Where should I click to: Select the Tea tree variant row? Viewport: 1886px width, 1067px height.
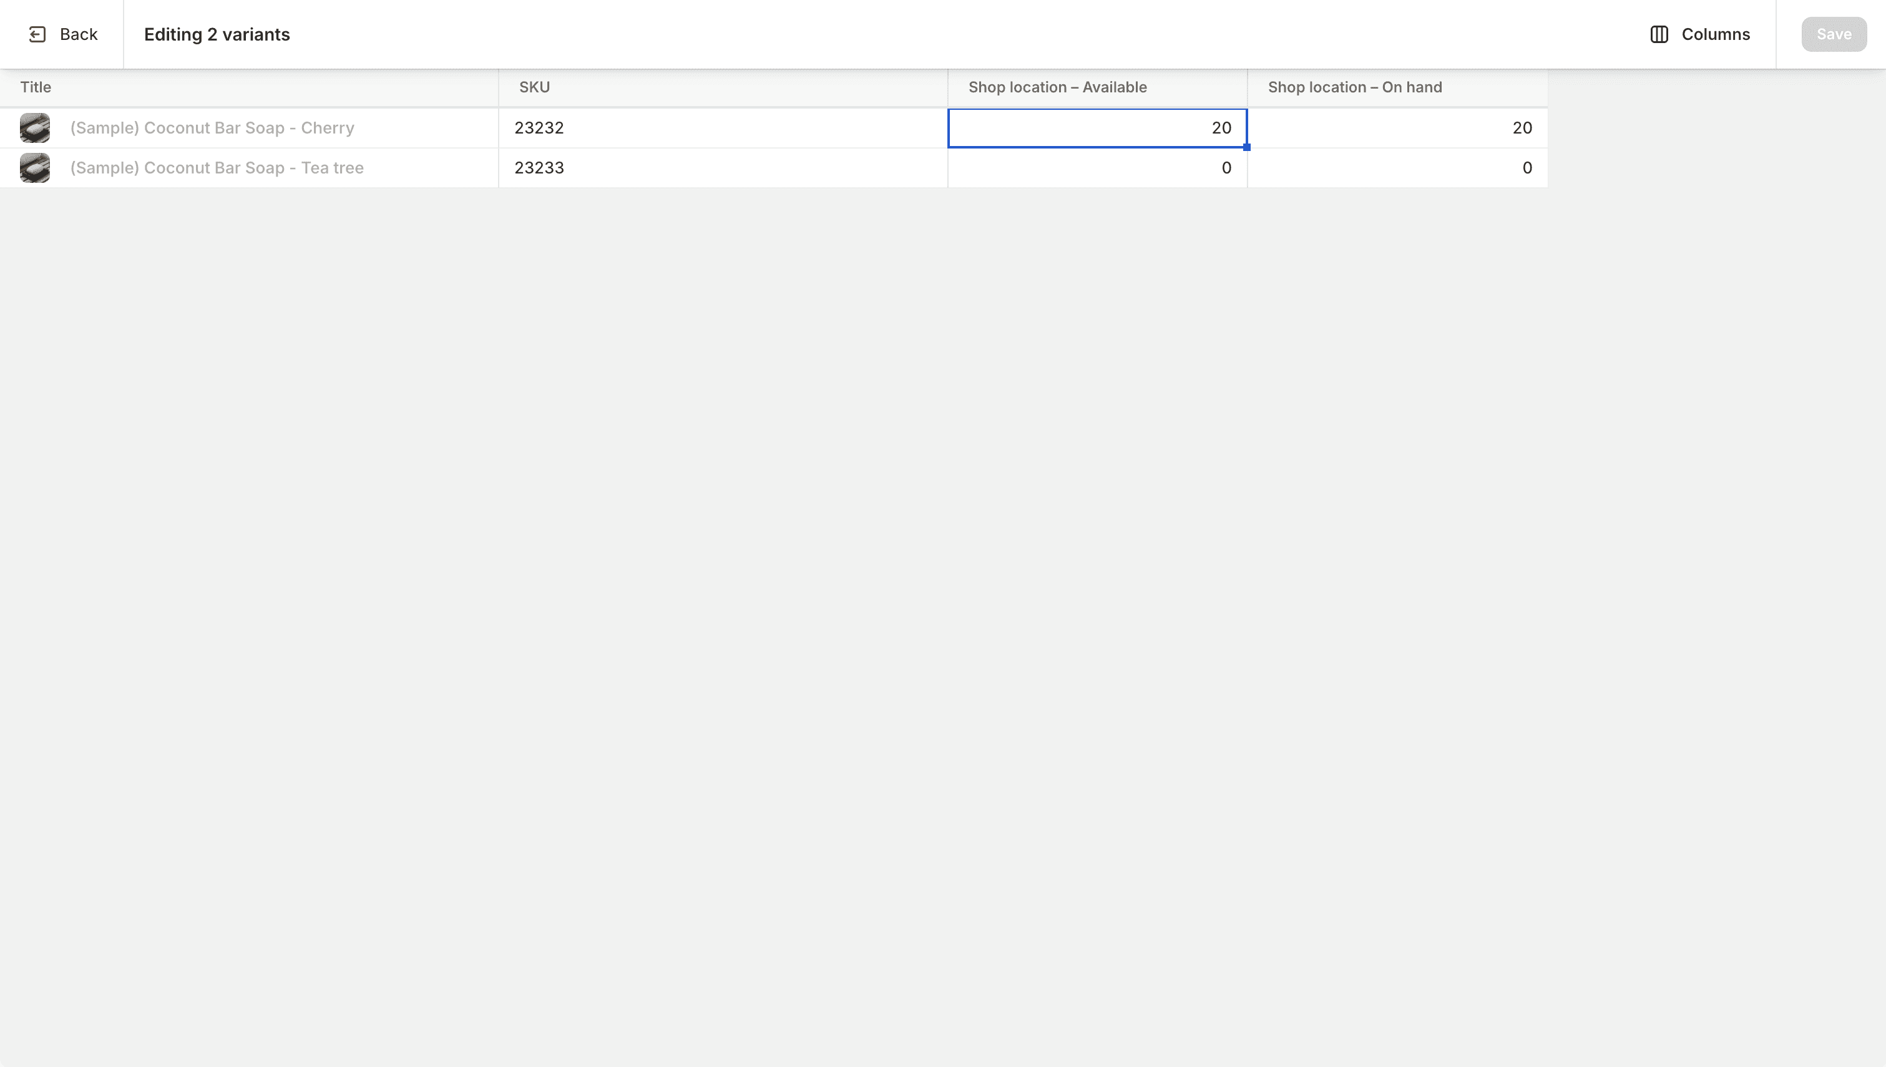[733, 168]
